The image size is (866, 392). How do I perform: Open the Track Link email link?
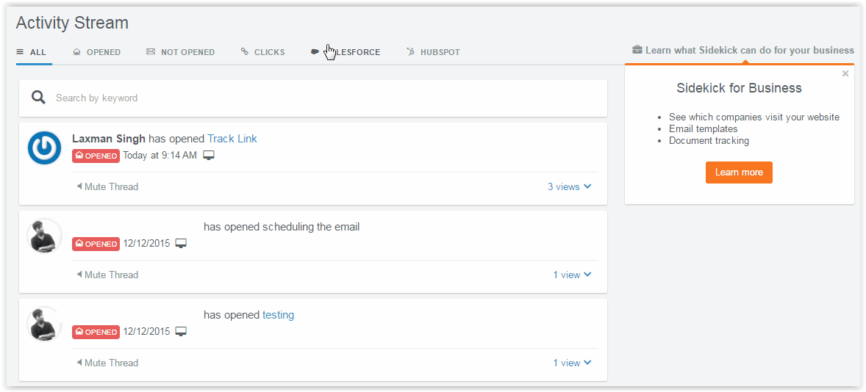(232, 138)
